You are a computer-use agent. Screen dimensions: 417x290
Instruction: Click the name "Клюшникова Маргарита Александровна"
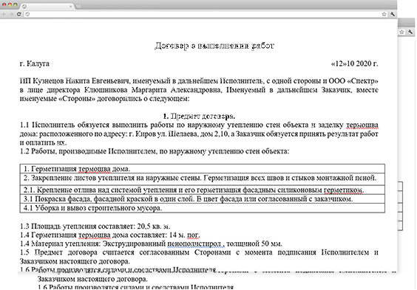point(152,90)
